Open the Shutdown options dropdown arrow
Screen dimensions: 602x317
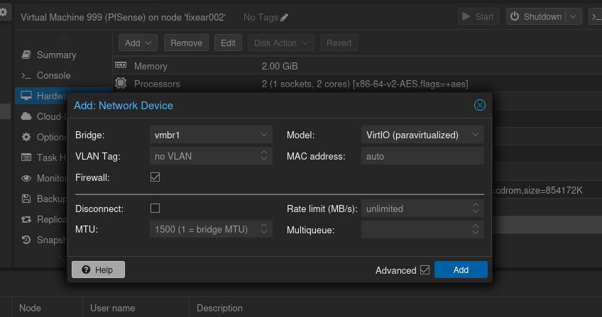point(574,16)
